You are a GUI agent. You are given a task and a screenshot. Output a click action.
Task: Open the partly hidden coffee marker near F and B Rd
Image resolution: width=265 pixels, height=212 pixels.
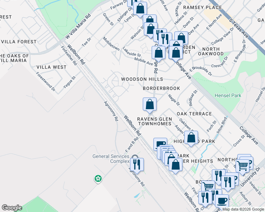160,143
